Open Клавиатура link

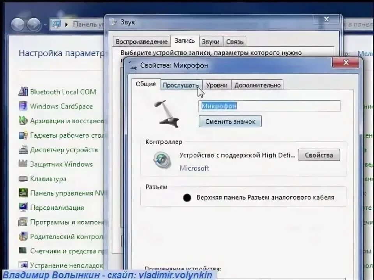point(48,179)
